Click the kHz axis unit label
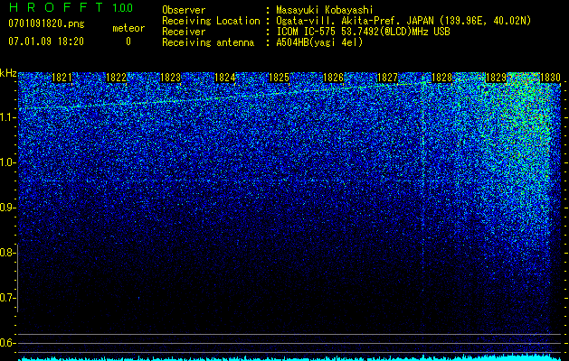This screenshot has width=569, height=361. click(x=8, y=73)
